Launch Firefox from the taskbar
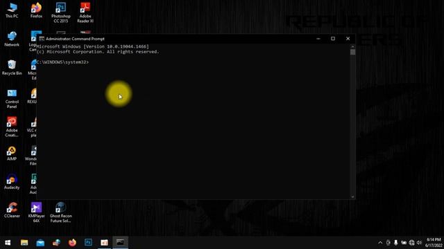This screenshot has width=444, height=249. tap(72, 243)
